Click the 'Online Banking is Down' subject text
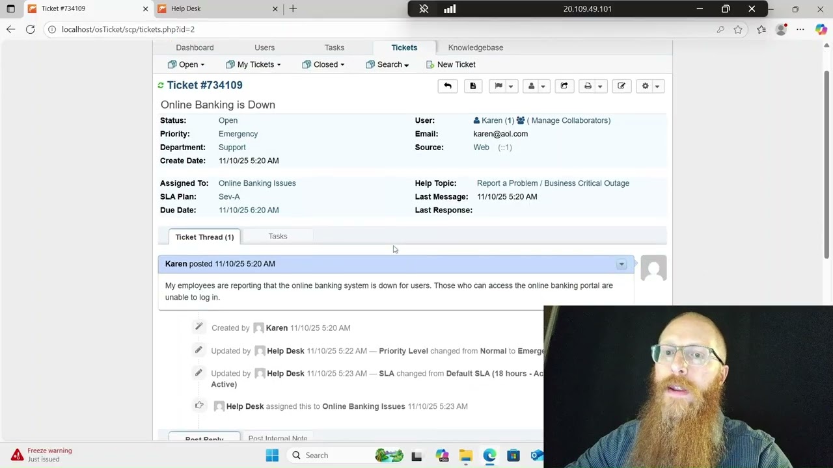Screen dimensions: 833x468 click(x=218, y=105)
